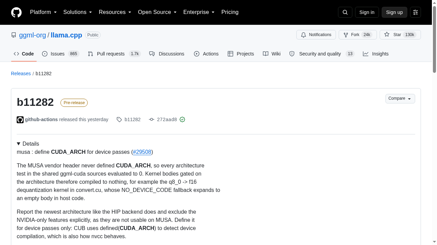This screenshot has height=245, width=437.
Task: Open the Issues tab
Action: 61,54
